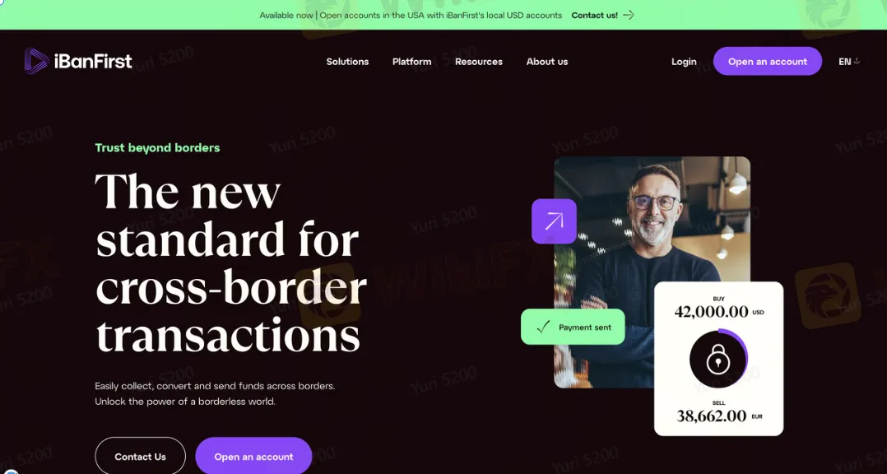The height and width of the screenshot is (474, 887).
Task: Click the down arrow beside EN
Action: (x=857, y=61)
